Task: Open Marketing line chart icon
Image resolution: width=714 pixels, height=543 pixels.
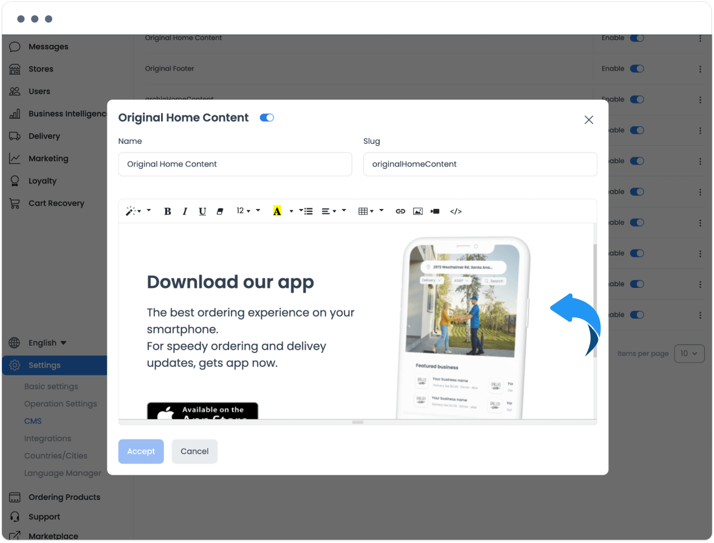Action: (x=15, y=159)
